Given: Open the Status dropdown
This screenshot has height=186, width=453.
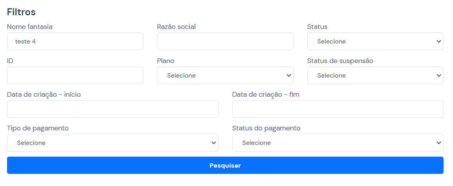Looking at the screenshot, I should click(375, 42).
